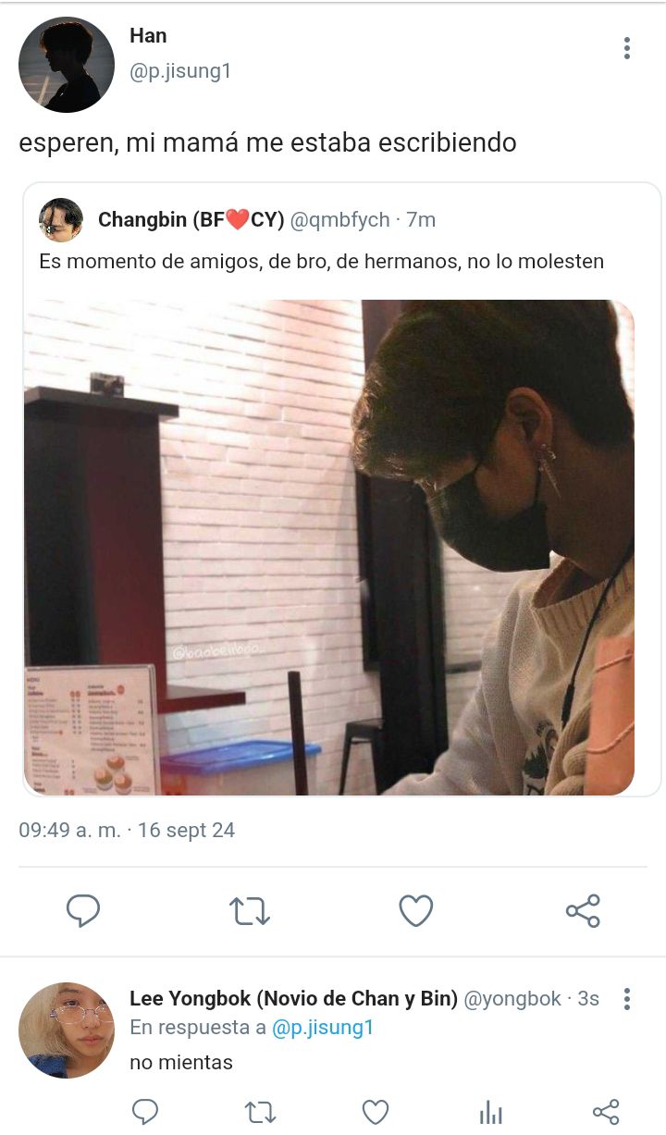
Task: Open the @qmbfych handle in quoted tweet
Action: click(340, 220)
